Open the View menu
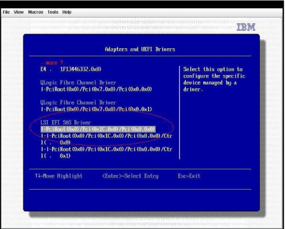285x229 pixels. point(19,12)
